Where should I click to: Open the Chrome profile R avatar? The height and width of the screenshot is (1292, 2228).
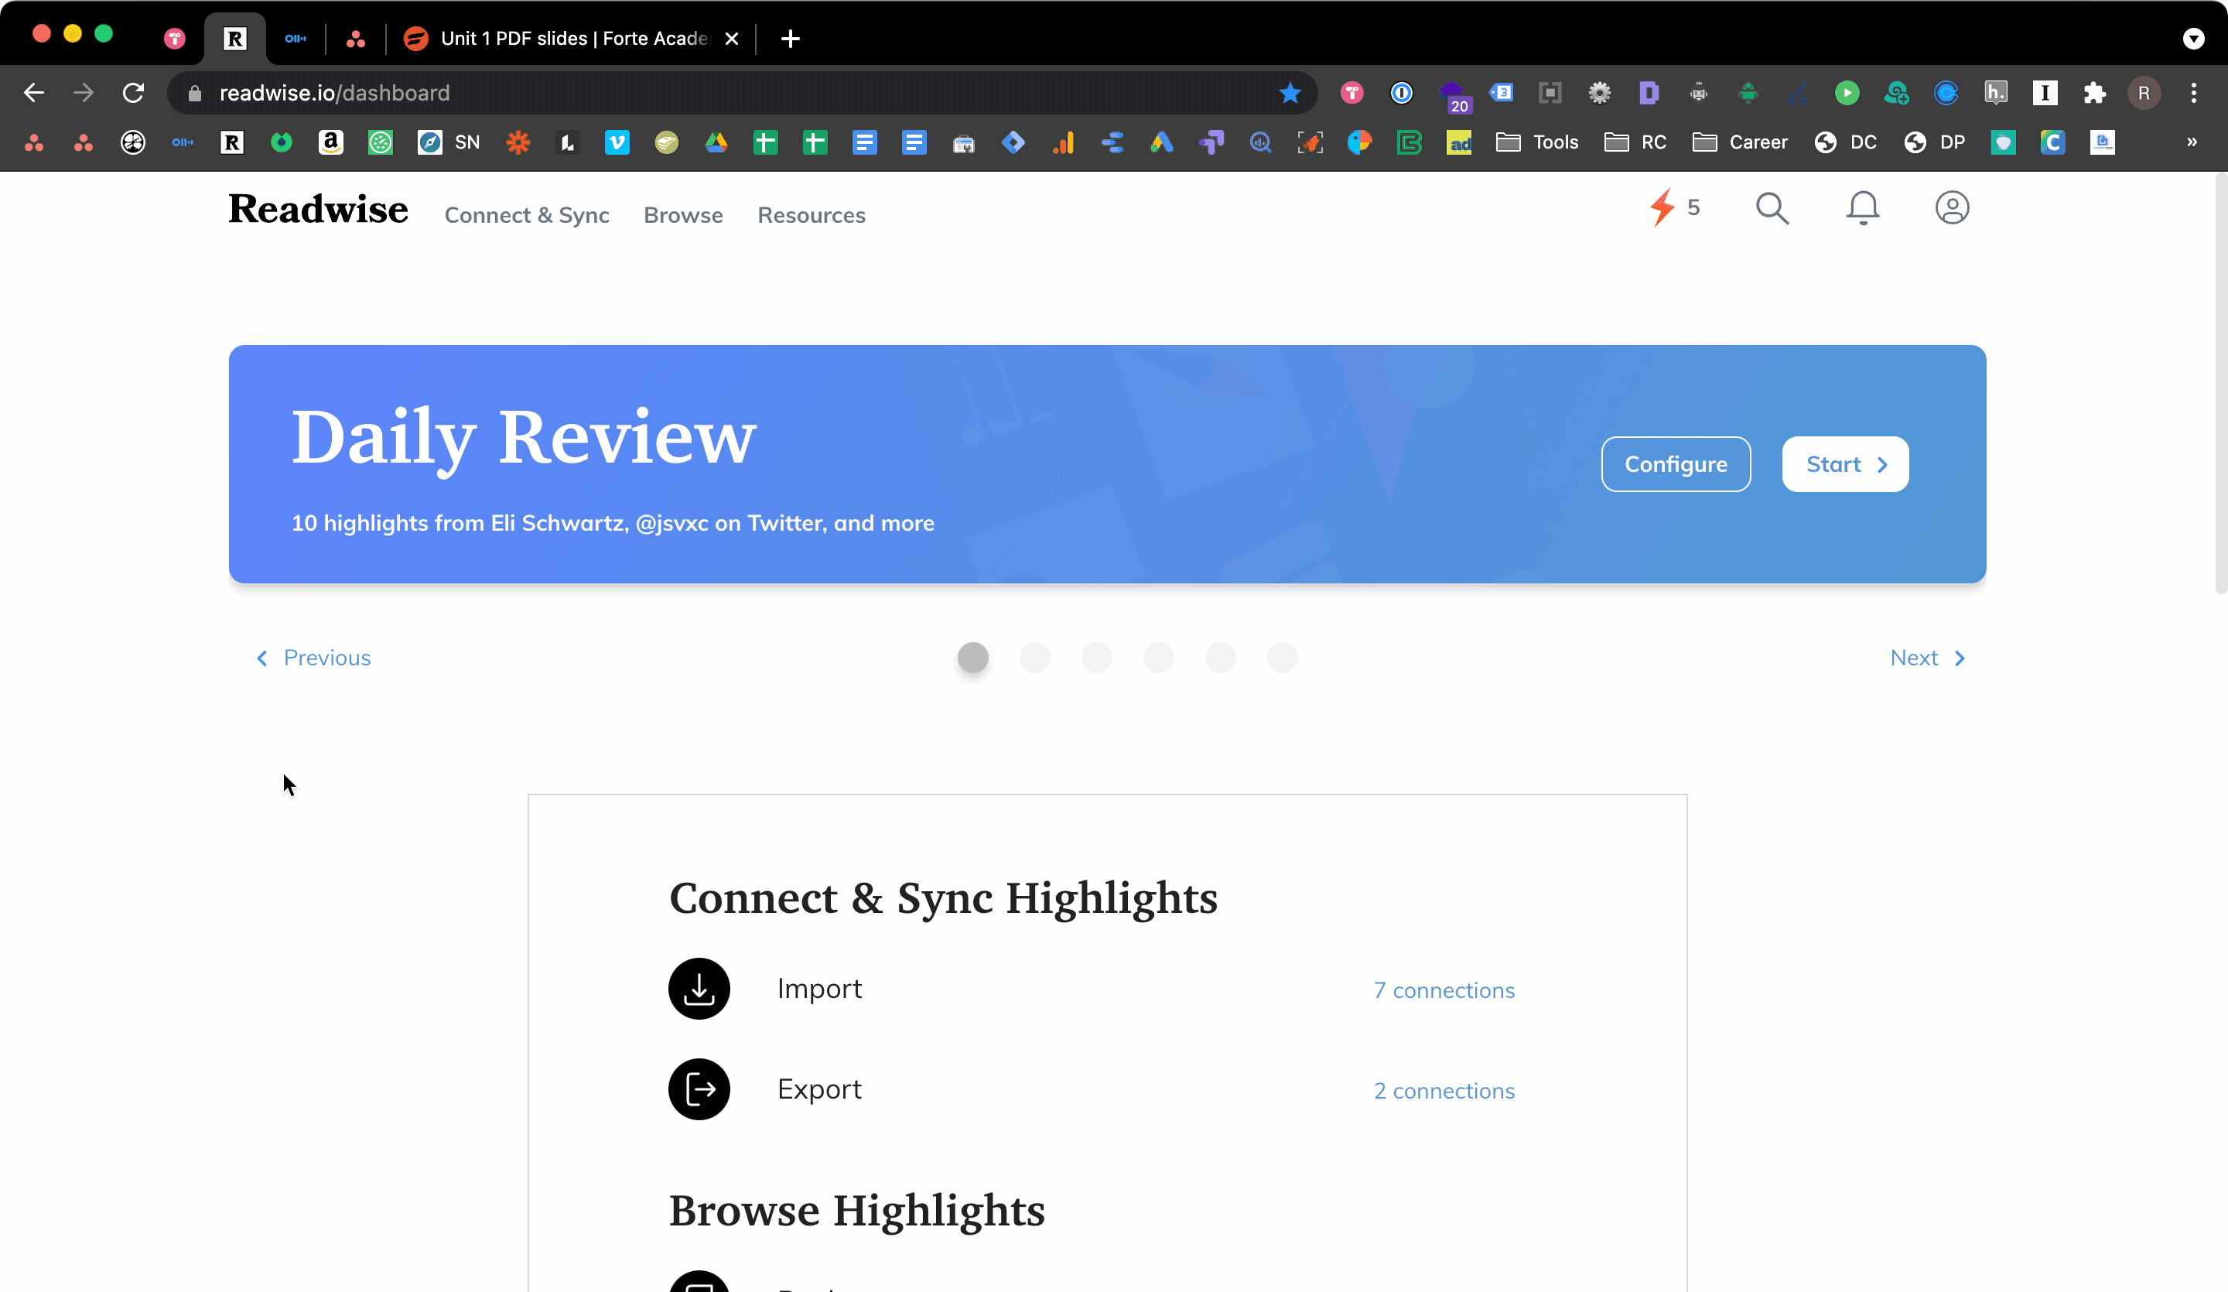(x=2144, y=93)
